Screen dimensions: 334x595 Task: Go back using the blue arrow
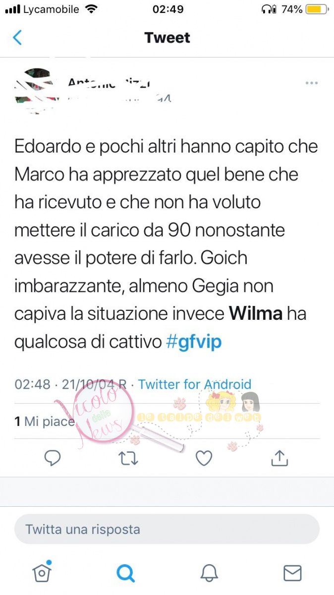17,38
